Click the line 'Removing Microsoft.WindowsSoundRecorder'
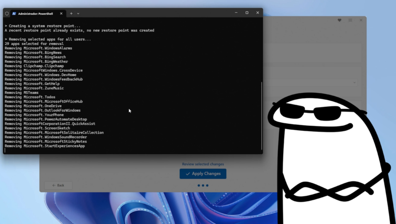 click(46, 137)
